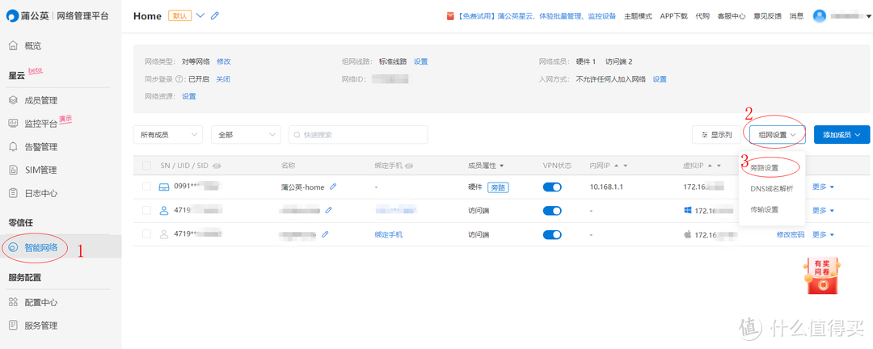Sort by 内网IP column arrows
Viewport: 873px width, 349px height.
[621, 166]
